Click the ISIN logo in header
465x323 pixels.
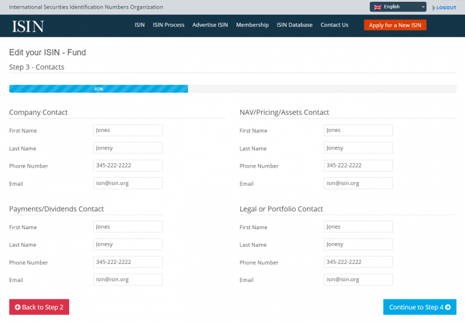point(28,26)
